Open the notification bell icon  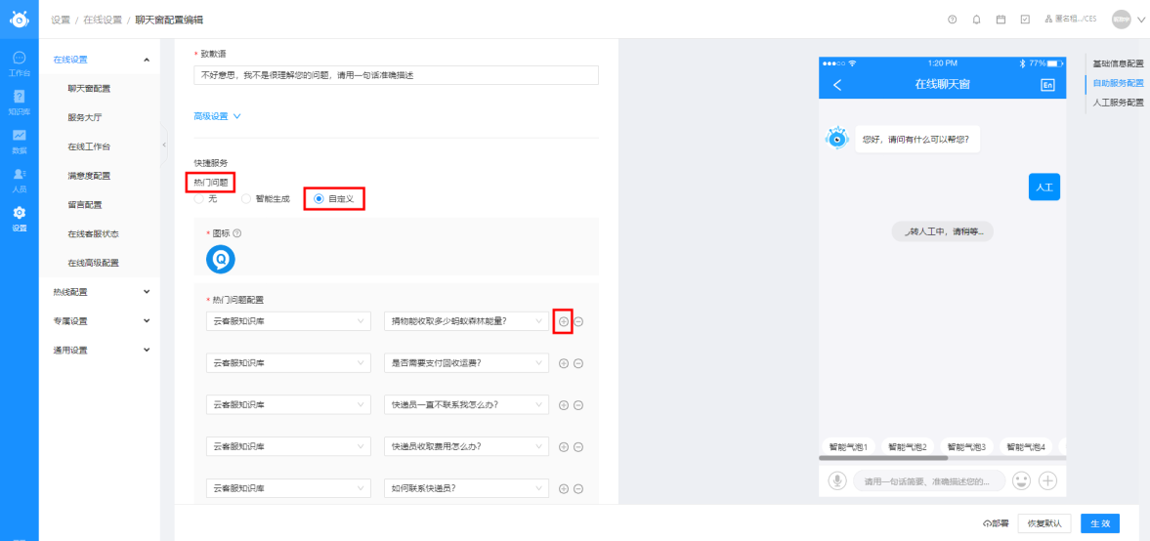(976, 20)
